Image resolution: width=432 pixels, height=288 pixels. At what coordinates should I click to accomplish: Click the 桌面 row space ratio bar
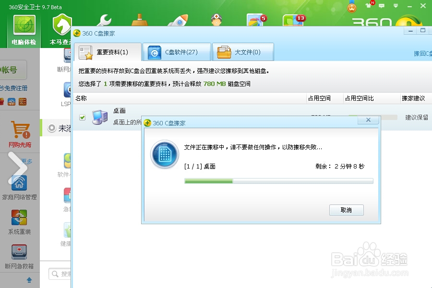pyautogui.click(x=373, y=117)
